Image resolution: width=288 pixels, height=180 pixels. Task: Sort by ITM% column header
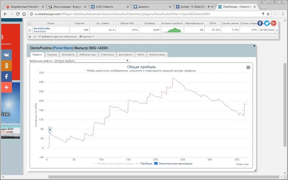click(x=213, y=23)
